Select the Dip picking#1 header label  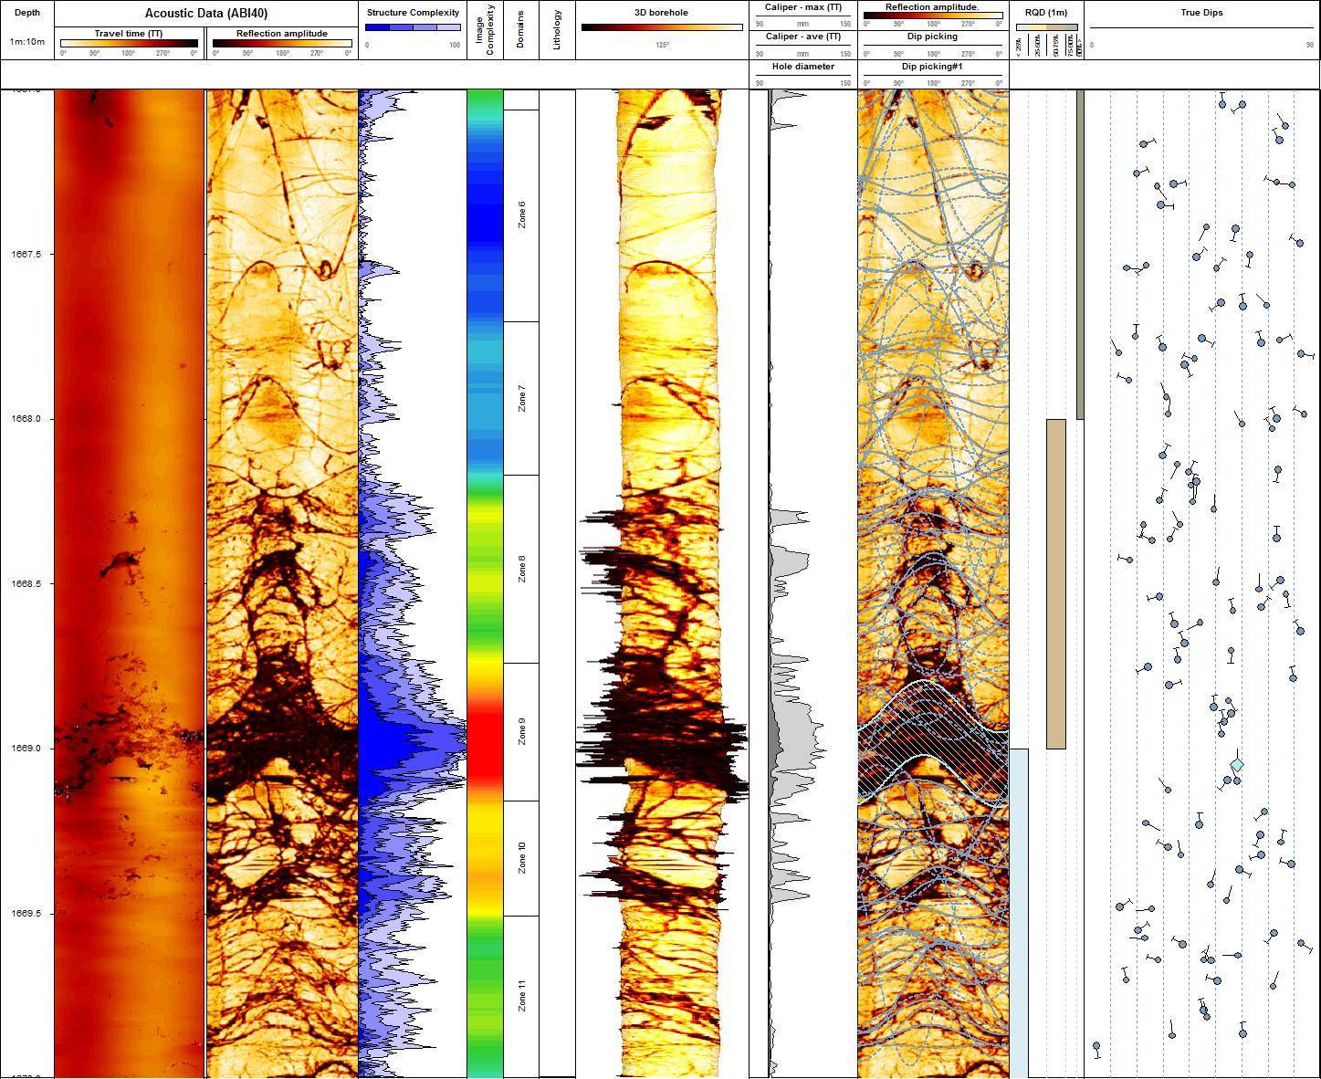932,67
